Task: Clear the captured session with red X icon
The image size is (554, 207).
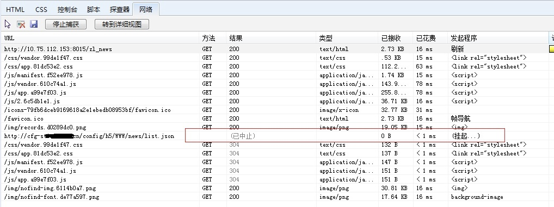Action: [x=21, y=24]
